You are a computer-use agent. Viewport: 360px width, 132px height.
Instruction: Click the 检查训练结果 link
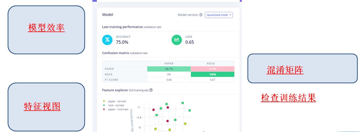click(x=288, y=98)
